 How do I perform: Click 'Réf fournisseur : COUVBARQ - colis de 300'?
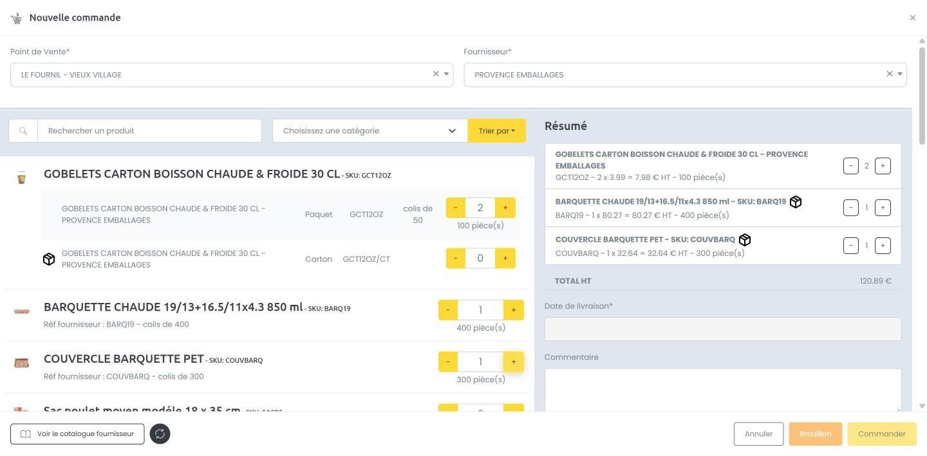coord(124,376)
